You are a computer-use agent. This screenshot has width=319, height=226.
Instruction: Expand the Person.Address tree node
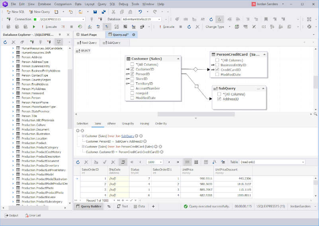tap(13, 57)
